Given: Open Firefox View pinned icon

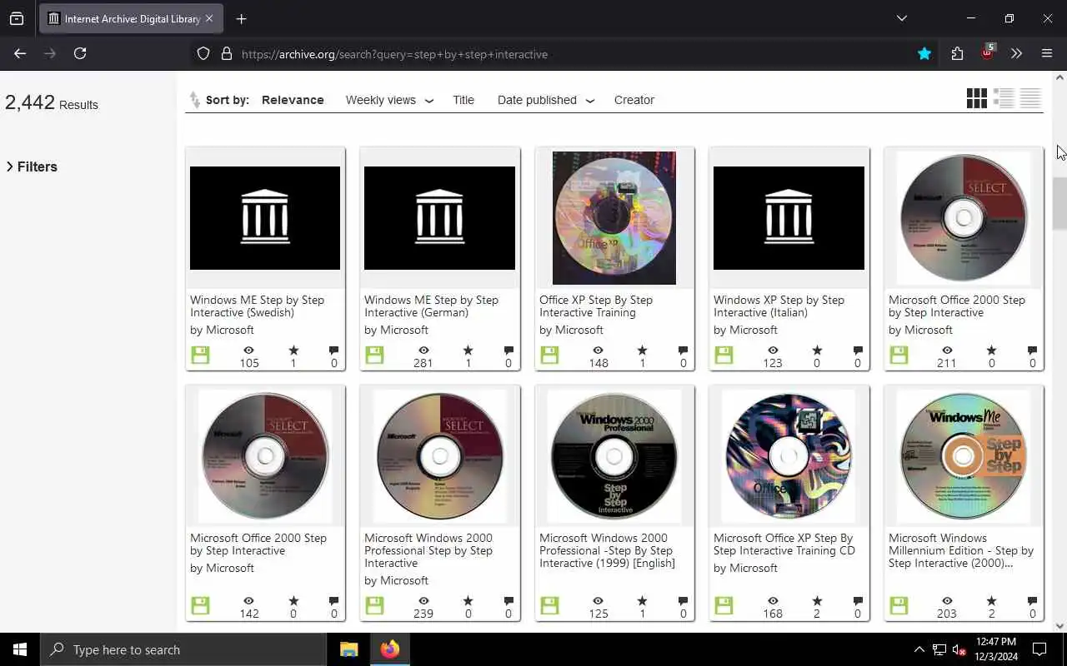Looking at the screenshot, I should 17,18.
